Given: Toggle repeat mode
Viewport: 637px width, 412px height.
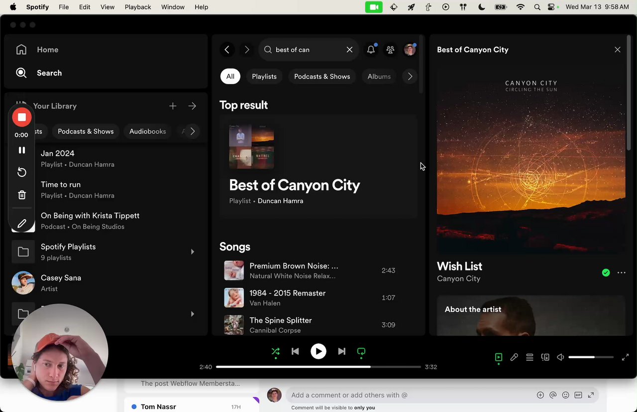Looking at the screenshot, I should [x=361, y=351].
